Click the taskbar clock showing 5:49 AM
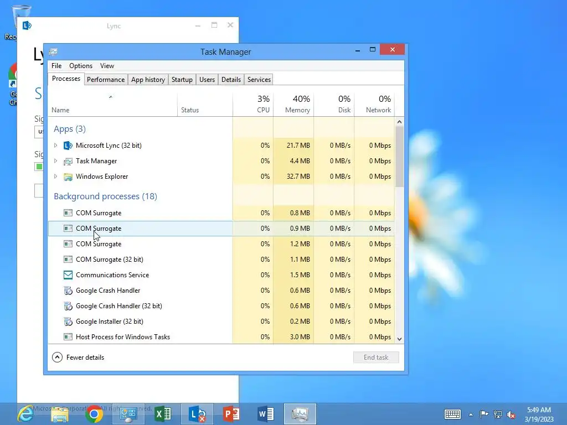Viewport: 567px width, 425px height. pos(539,414)
